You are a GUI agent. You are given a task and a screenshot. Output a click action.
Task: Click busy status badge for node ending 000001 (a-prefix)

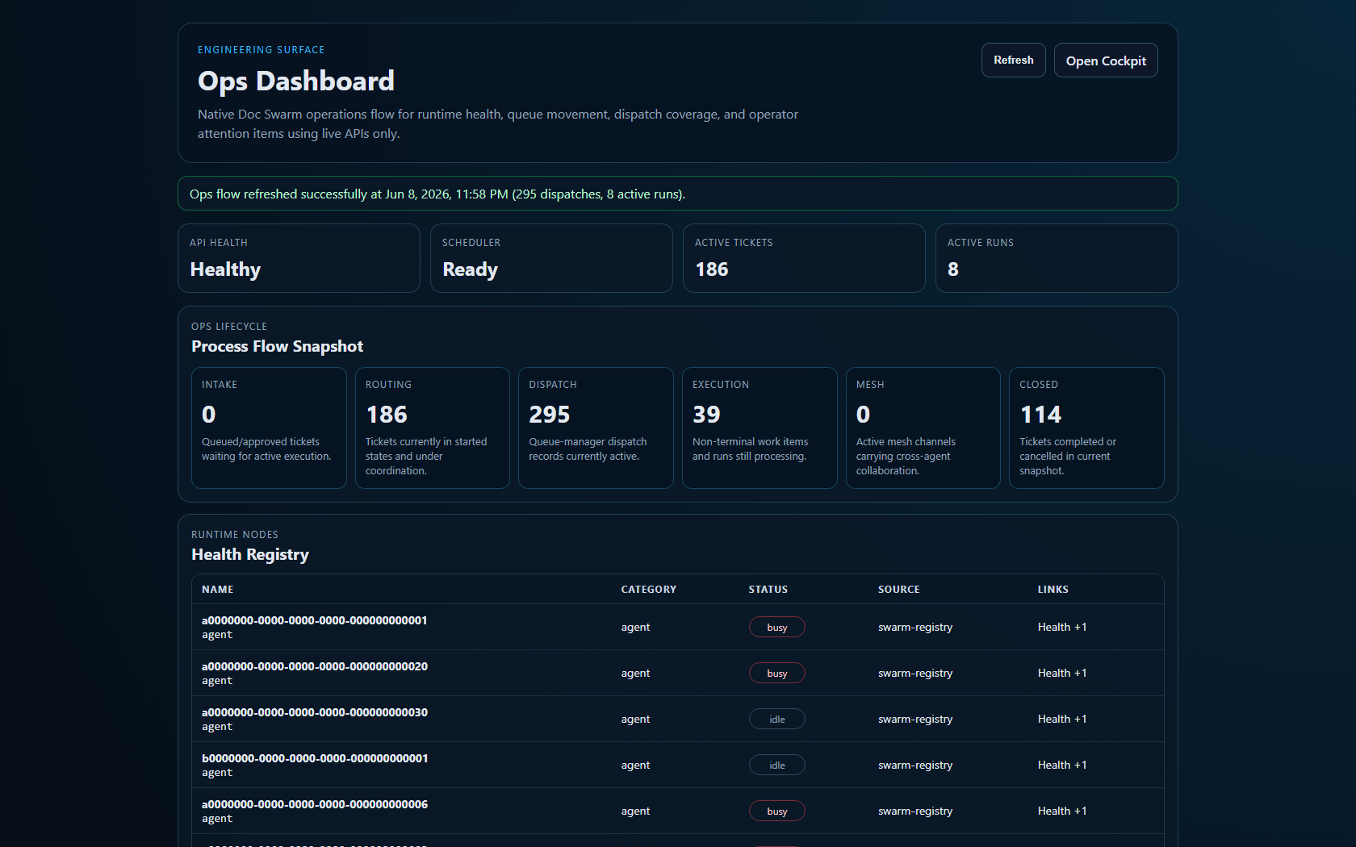(777, 628)
